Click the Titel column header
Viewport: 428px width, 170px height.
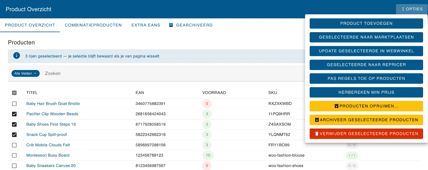pos(32,93)
